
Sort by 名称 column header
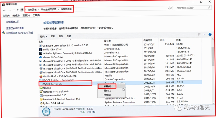[x=41, y=41]
